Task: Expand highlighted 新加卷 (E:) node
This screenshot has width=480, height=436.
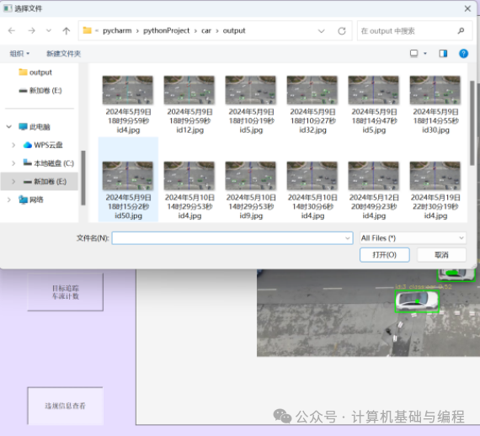Action: [13, 182]
